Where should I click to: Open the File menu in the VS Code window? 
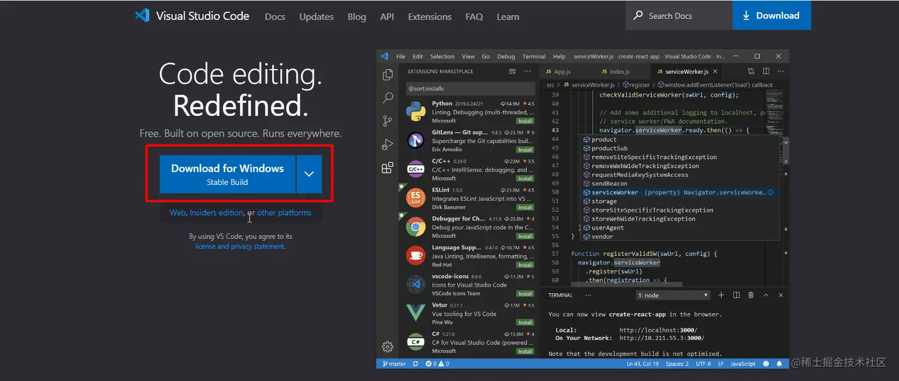(x=401, y=56)
